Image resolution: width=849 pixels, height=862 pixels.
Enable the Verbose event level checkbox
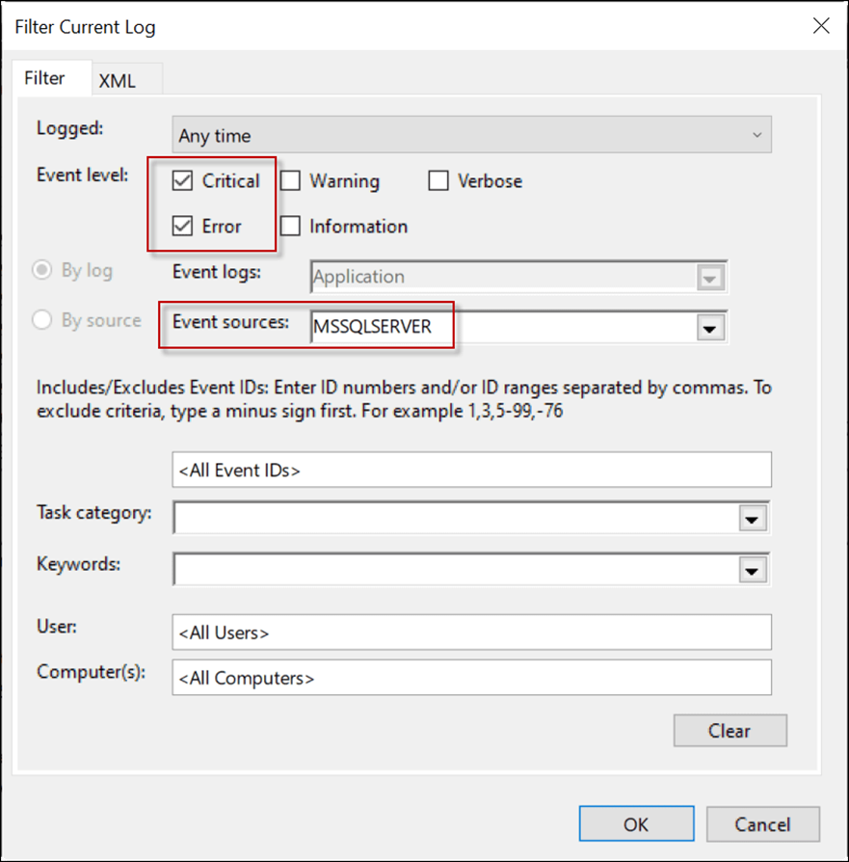click(438, 181)
